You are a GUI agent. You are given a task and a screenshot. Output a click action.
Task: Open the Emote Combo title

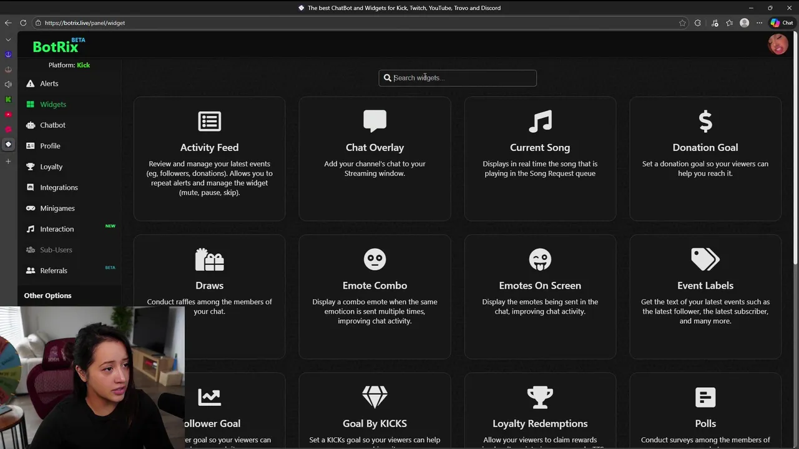tap(375, 286)
